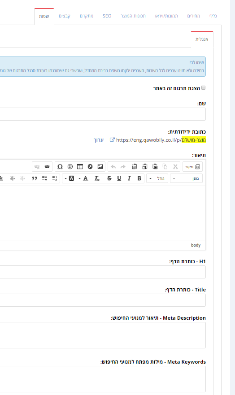Screen dimensions: 235x395
Task: Toggle bold formatting in the editor
Action: pyautogui.click(x=139, y=178)
